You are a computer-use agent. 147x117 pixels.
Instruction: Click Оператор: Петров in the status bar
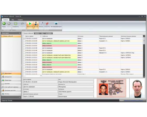click(7, 101)
